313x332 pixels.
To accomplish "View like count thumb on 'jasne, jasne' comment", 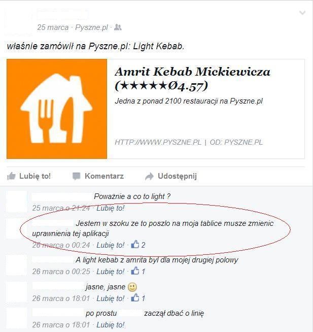I will pyautogui.click(x=135, y=297).
